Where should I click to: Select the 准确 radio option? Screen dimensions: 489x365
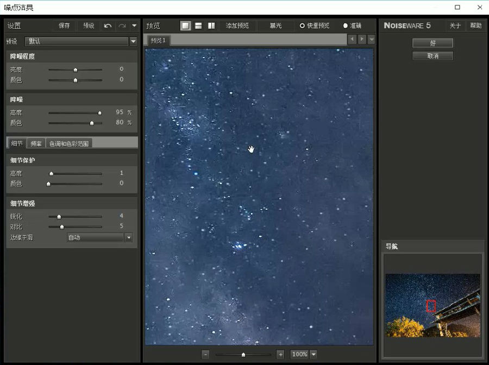click(x=352, y=26)
